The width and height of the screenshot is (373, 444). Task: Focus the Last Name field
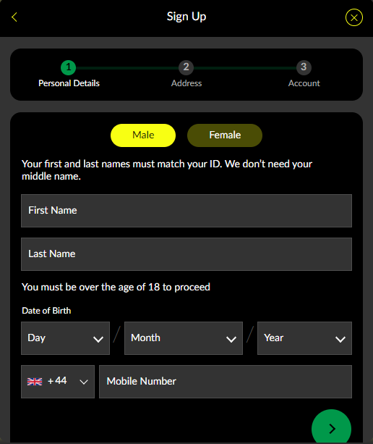point(186,254)
